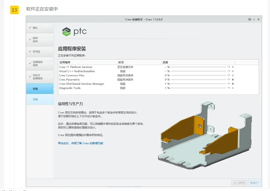Select the 自定义应用程序 sidebar step
Viewport: 270px width, 191px height.
pos(40,77)
